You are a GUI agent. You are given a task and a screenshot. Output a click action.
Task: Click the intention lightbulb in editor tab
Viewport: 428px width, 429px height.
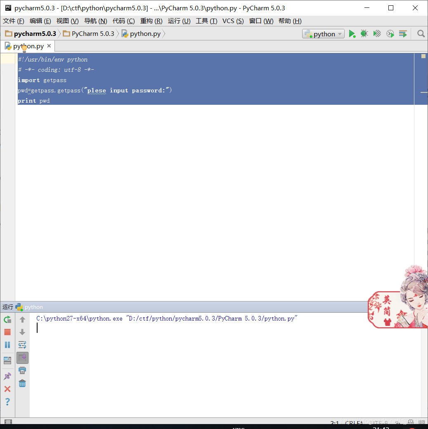point(24,48)
